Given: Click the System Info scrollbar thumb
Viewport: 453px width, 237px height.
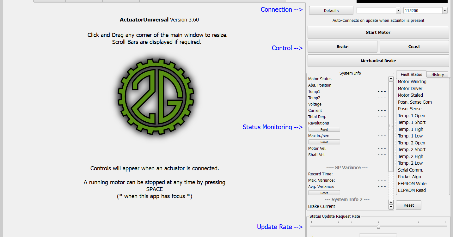Looking at the screenshot, I should point(391,126).
